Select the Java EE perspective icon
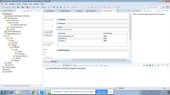 pyautogui.click(x=168, y=7)
